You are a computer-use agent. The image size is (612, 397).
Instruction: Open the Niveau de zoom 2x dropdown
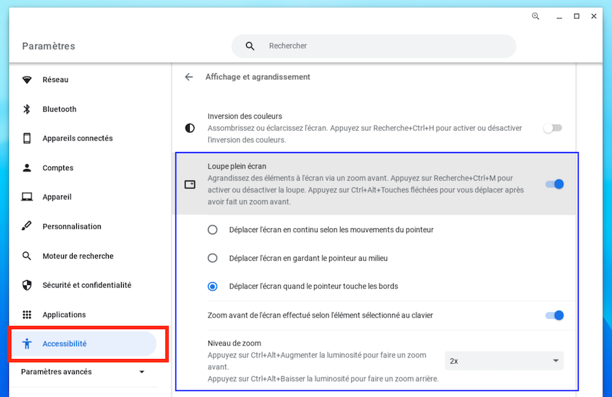click(504, 360)
